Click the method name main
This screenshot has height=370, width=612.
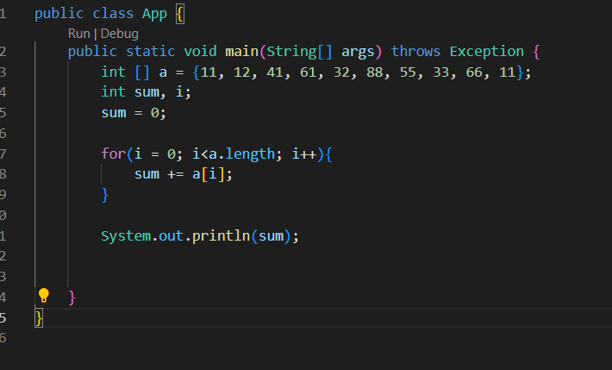click(242, 51)
